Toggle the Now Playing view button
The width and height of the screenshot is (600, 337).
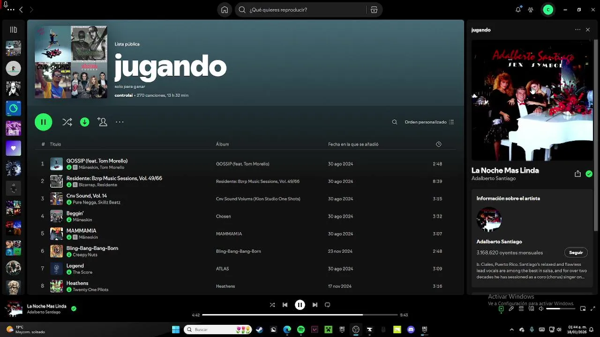pos(501,309)
